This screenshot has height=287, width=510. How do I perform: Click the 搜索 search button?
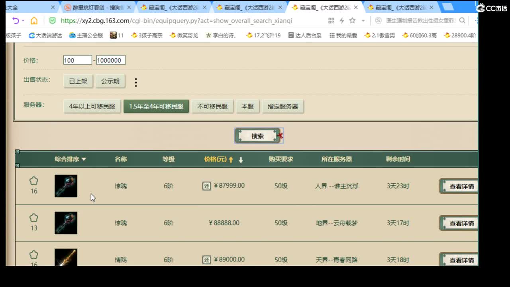tap(259, 136)
